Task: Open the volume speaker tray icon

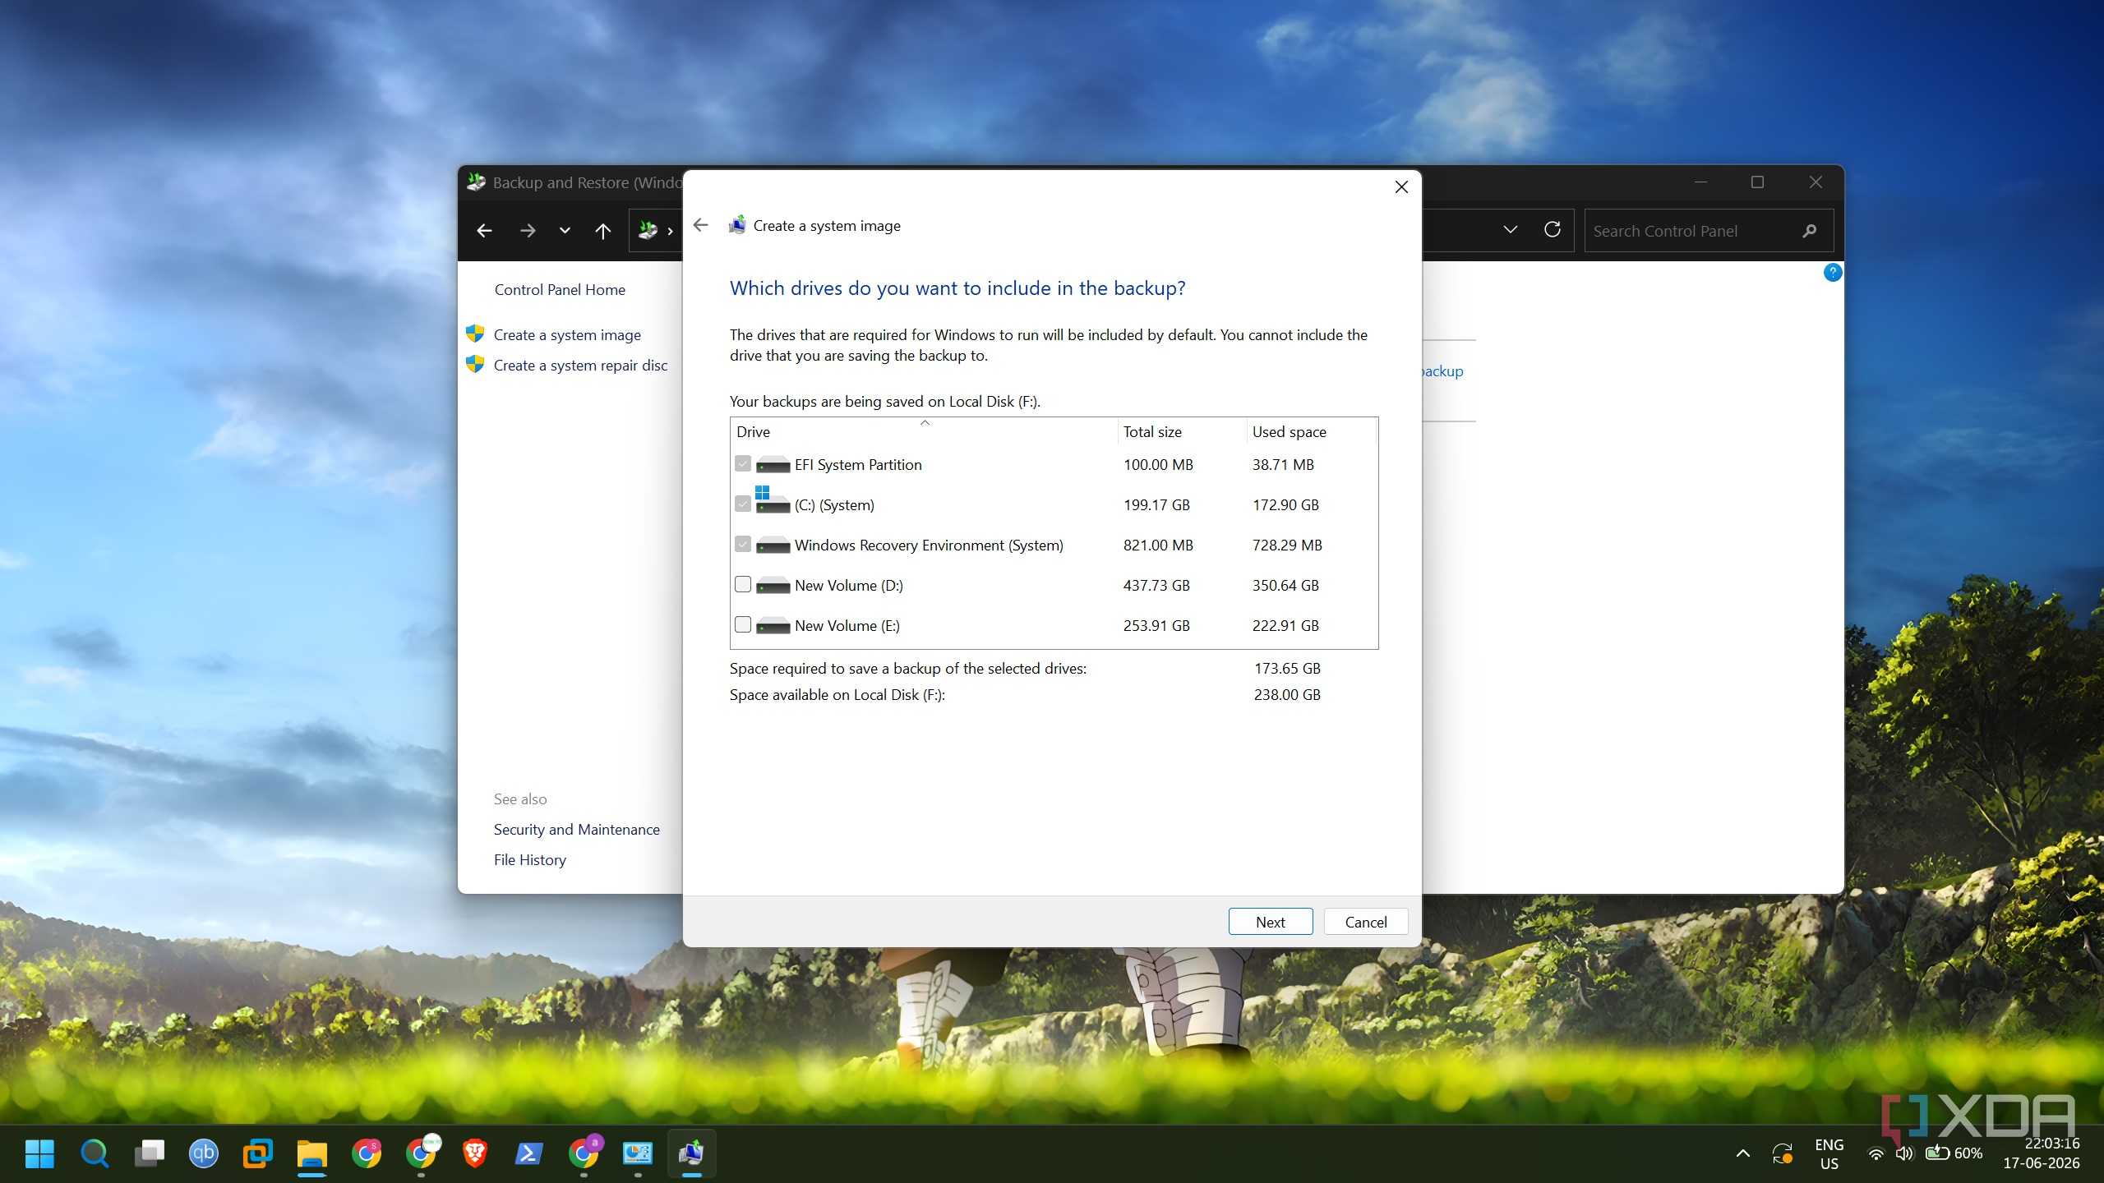Action: [1904, 1153]
